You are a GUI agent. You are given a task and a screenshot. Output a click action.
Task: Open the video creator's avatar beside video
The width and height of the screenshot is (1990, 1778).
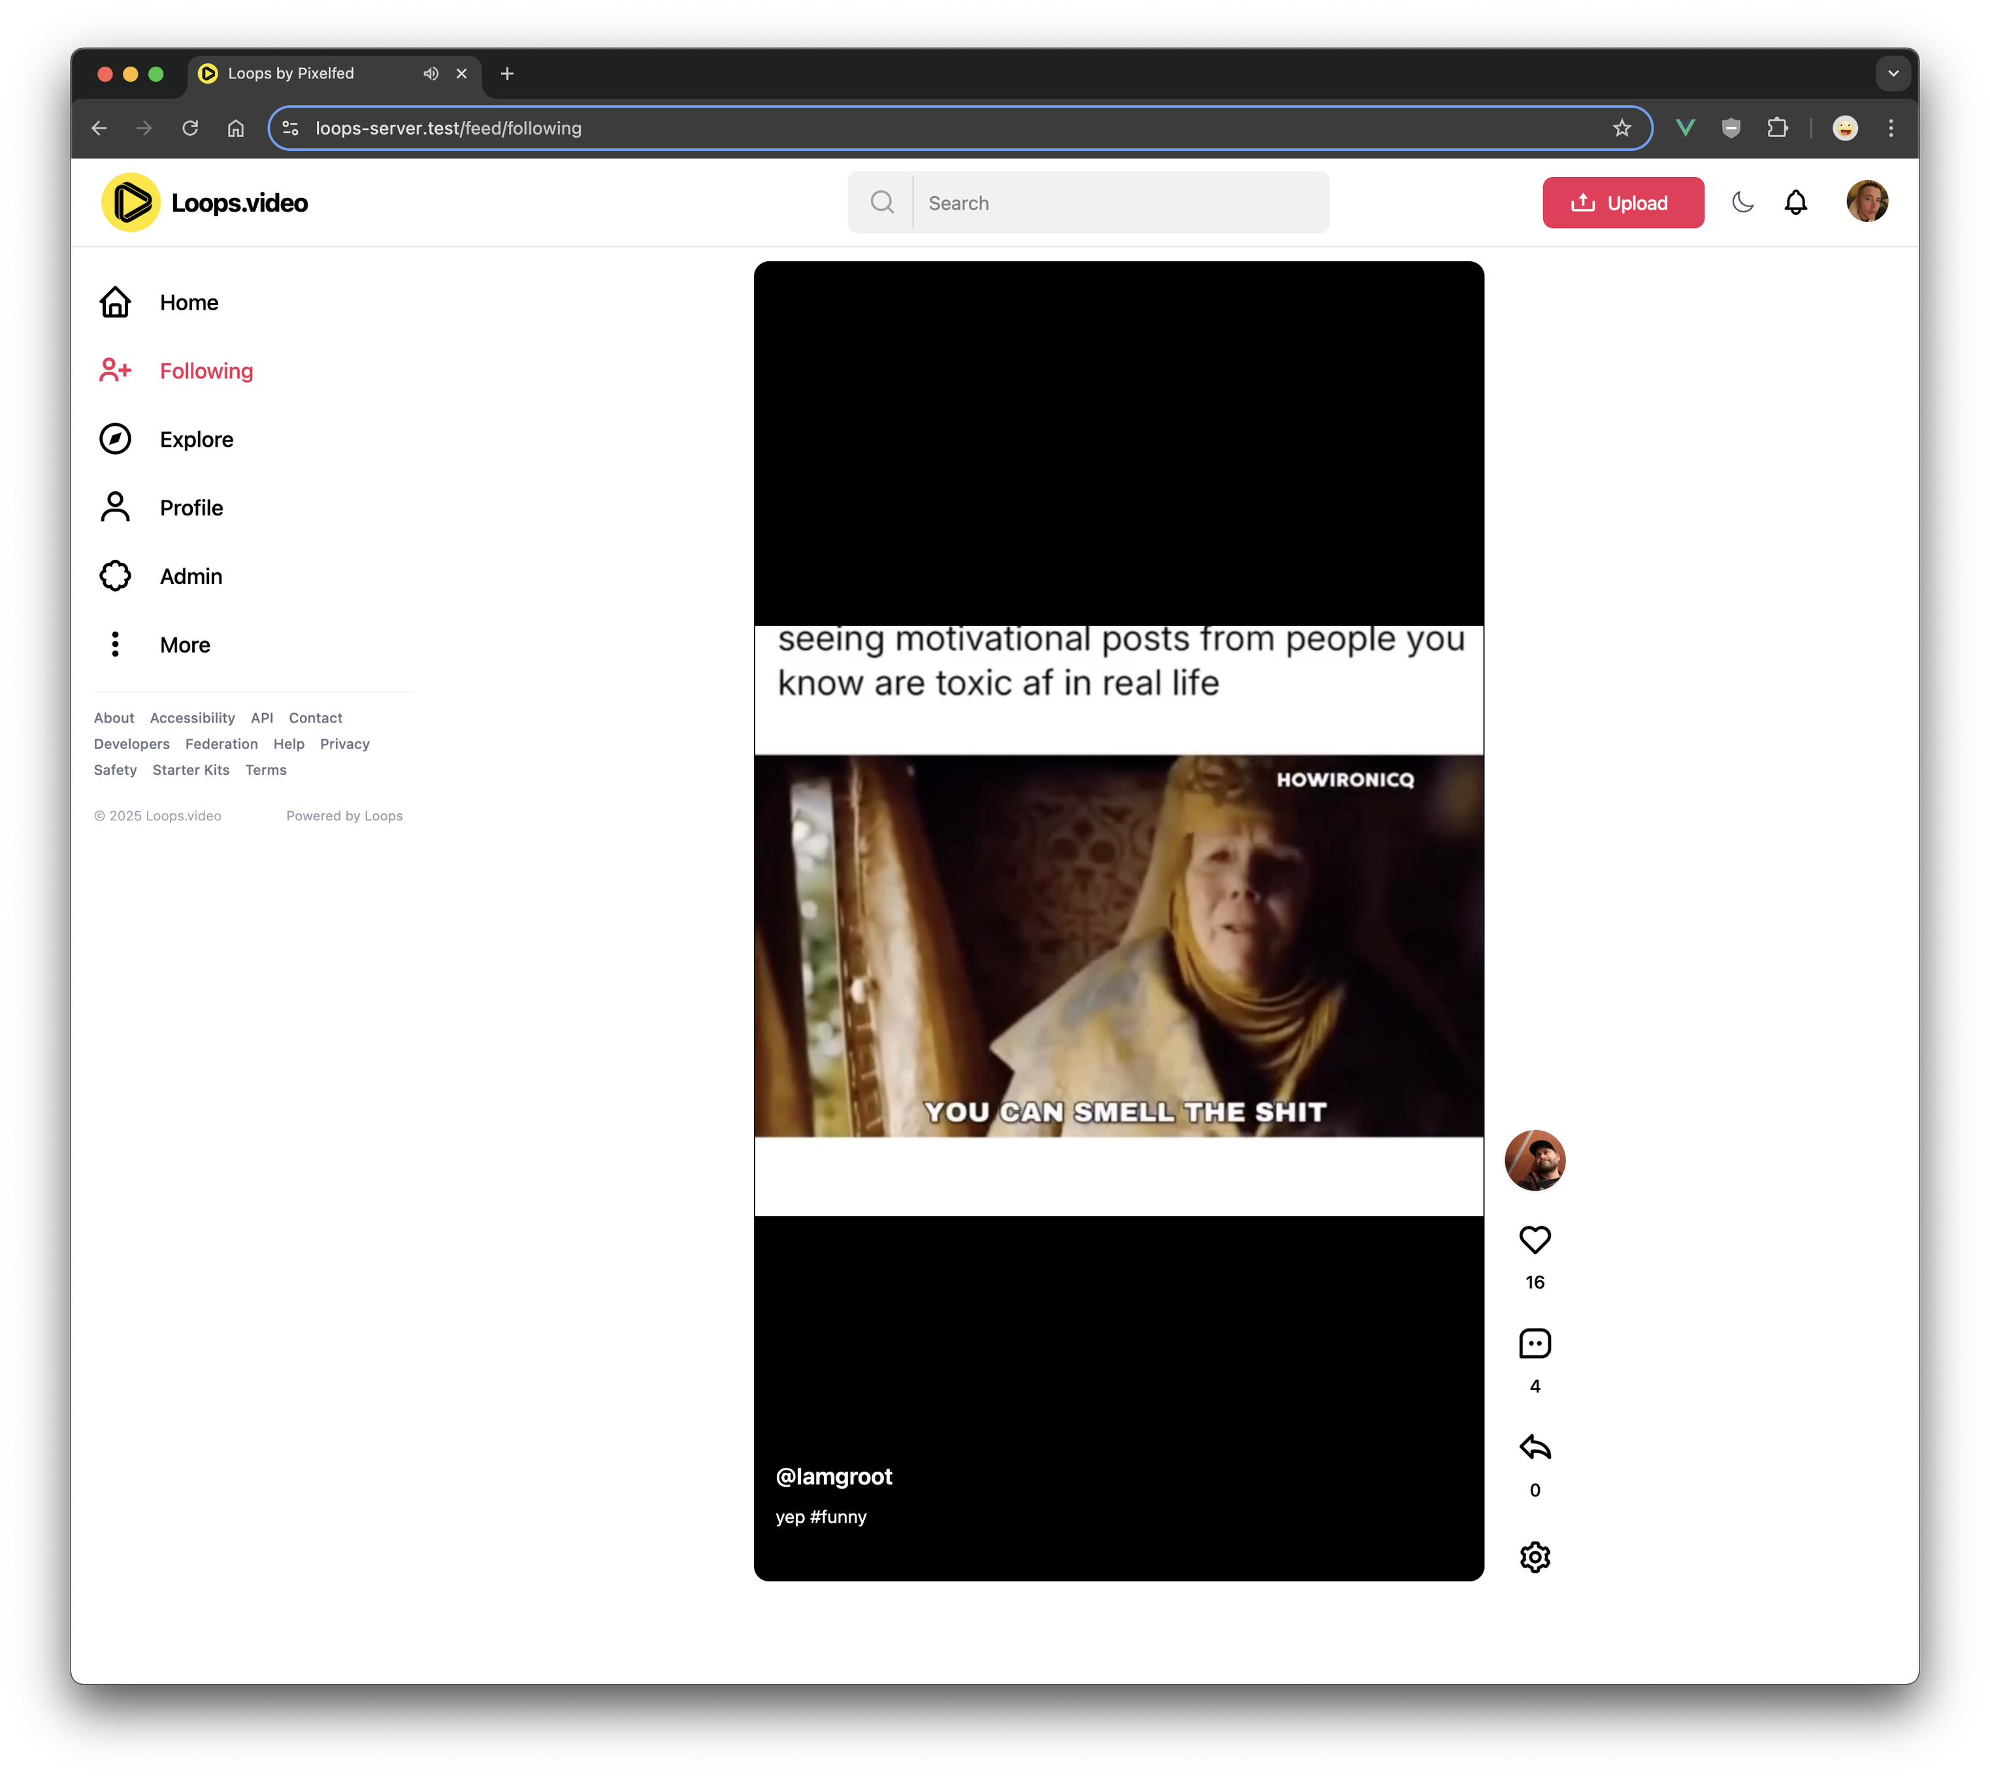point(1535,1161)
